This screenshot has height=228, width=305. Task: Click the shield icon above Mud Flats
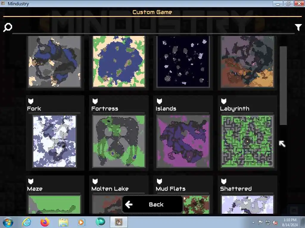pos(159,181)
